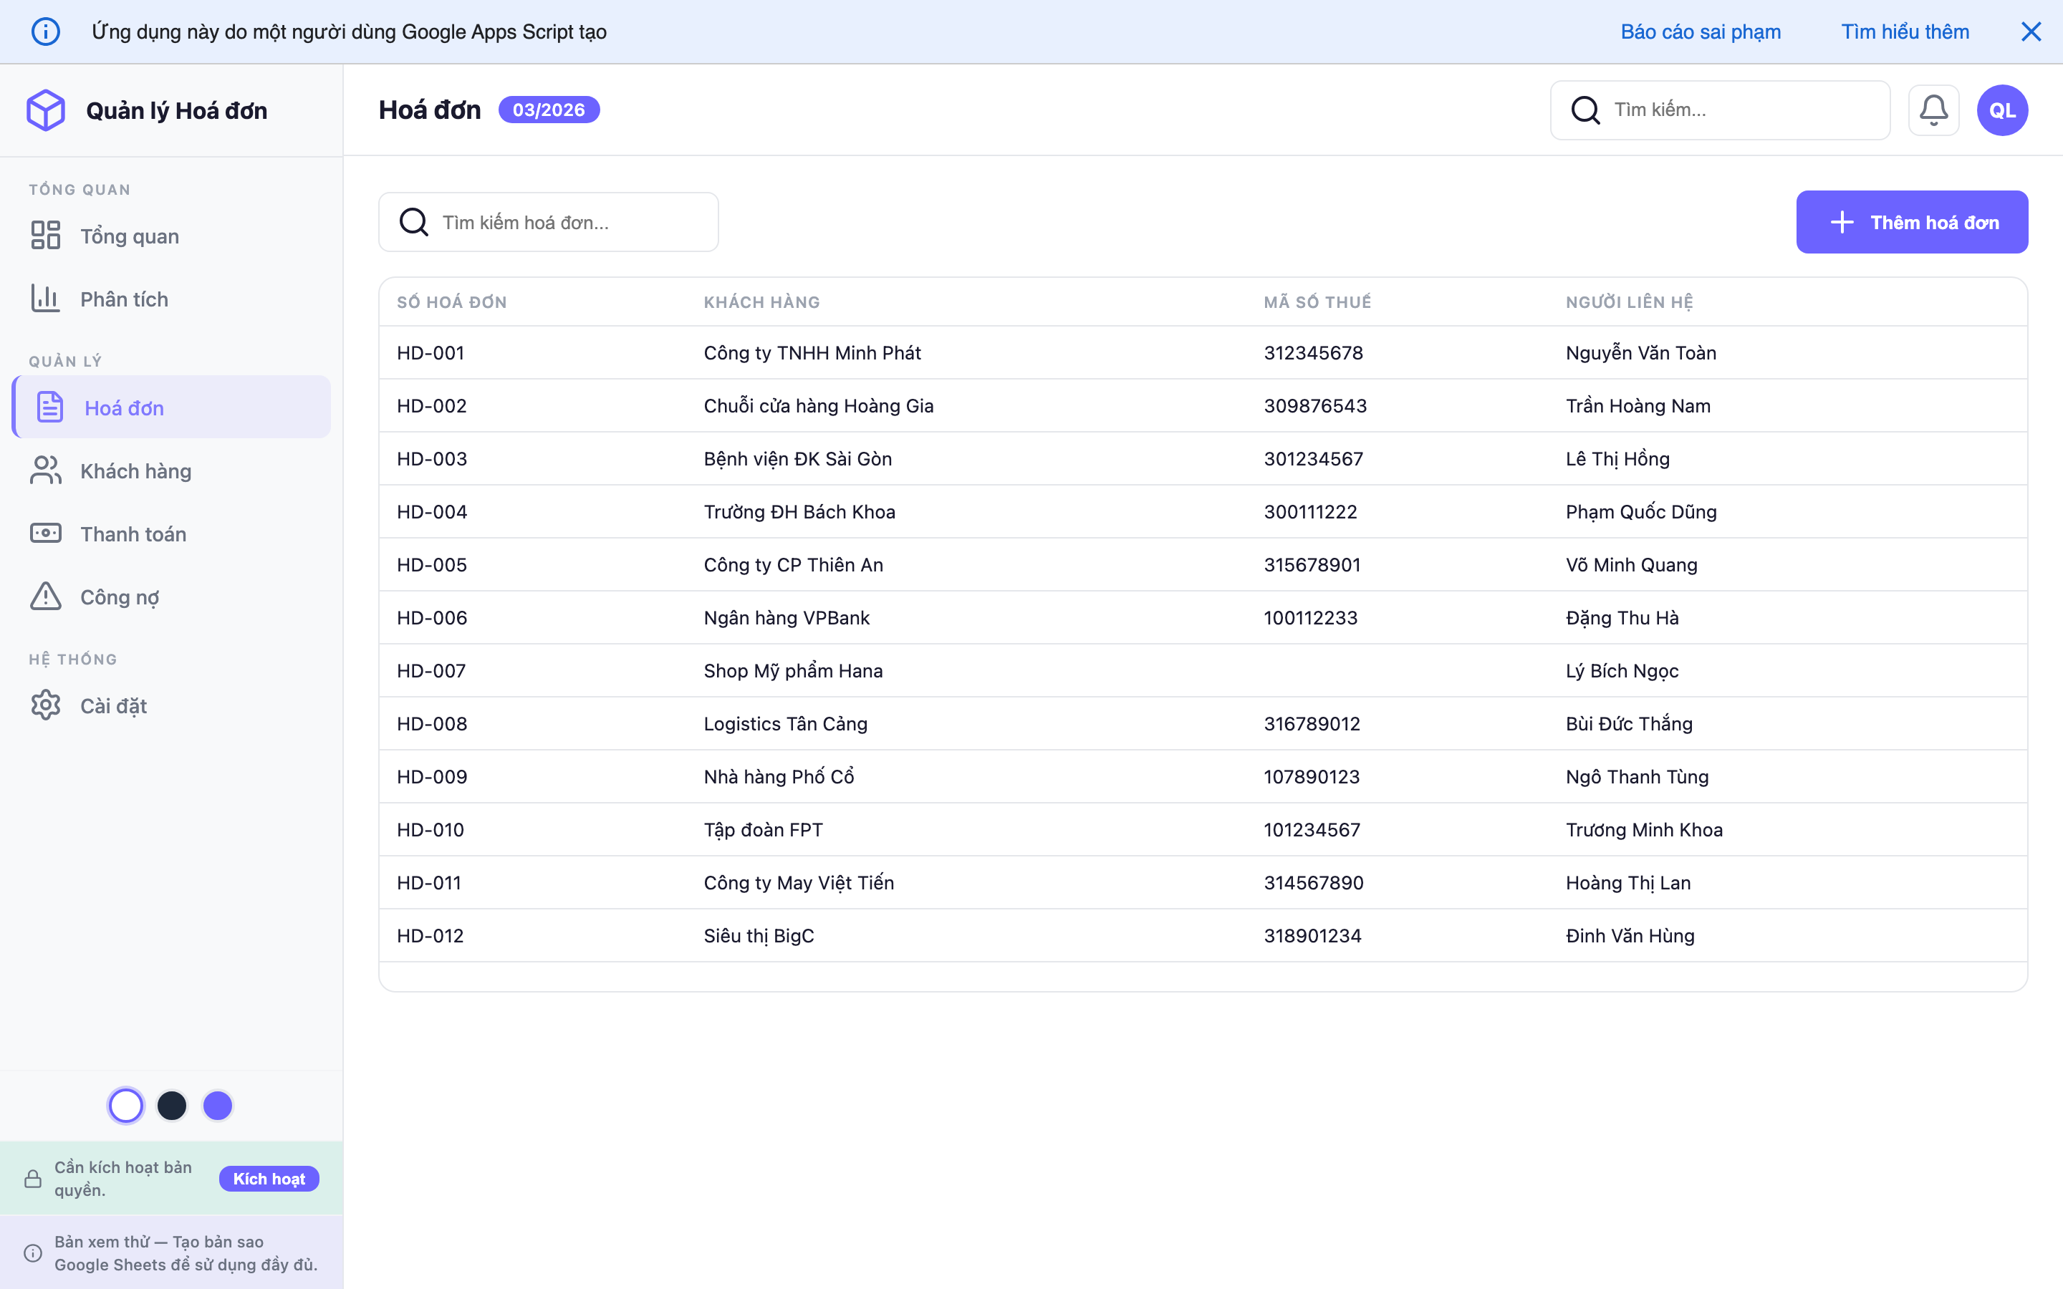The height and width of the screenshot is (1289, 2063).
Task: Navigate to Thanh toán in sidebar
Action: [134, 533]
